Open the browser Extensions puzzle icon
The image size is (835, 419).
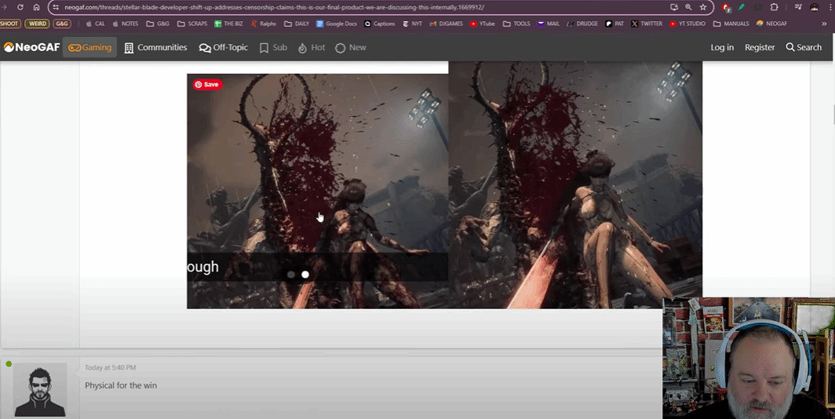click(x=775, y=7)
